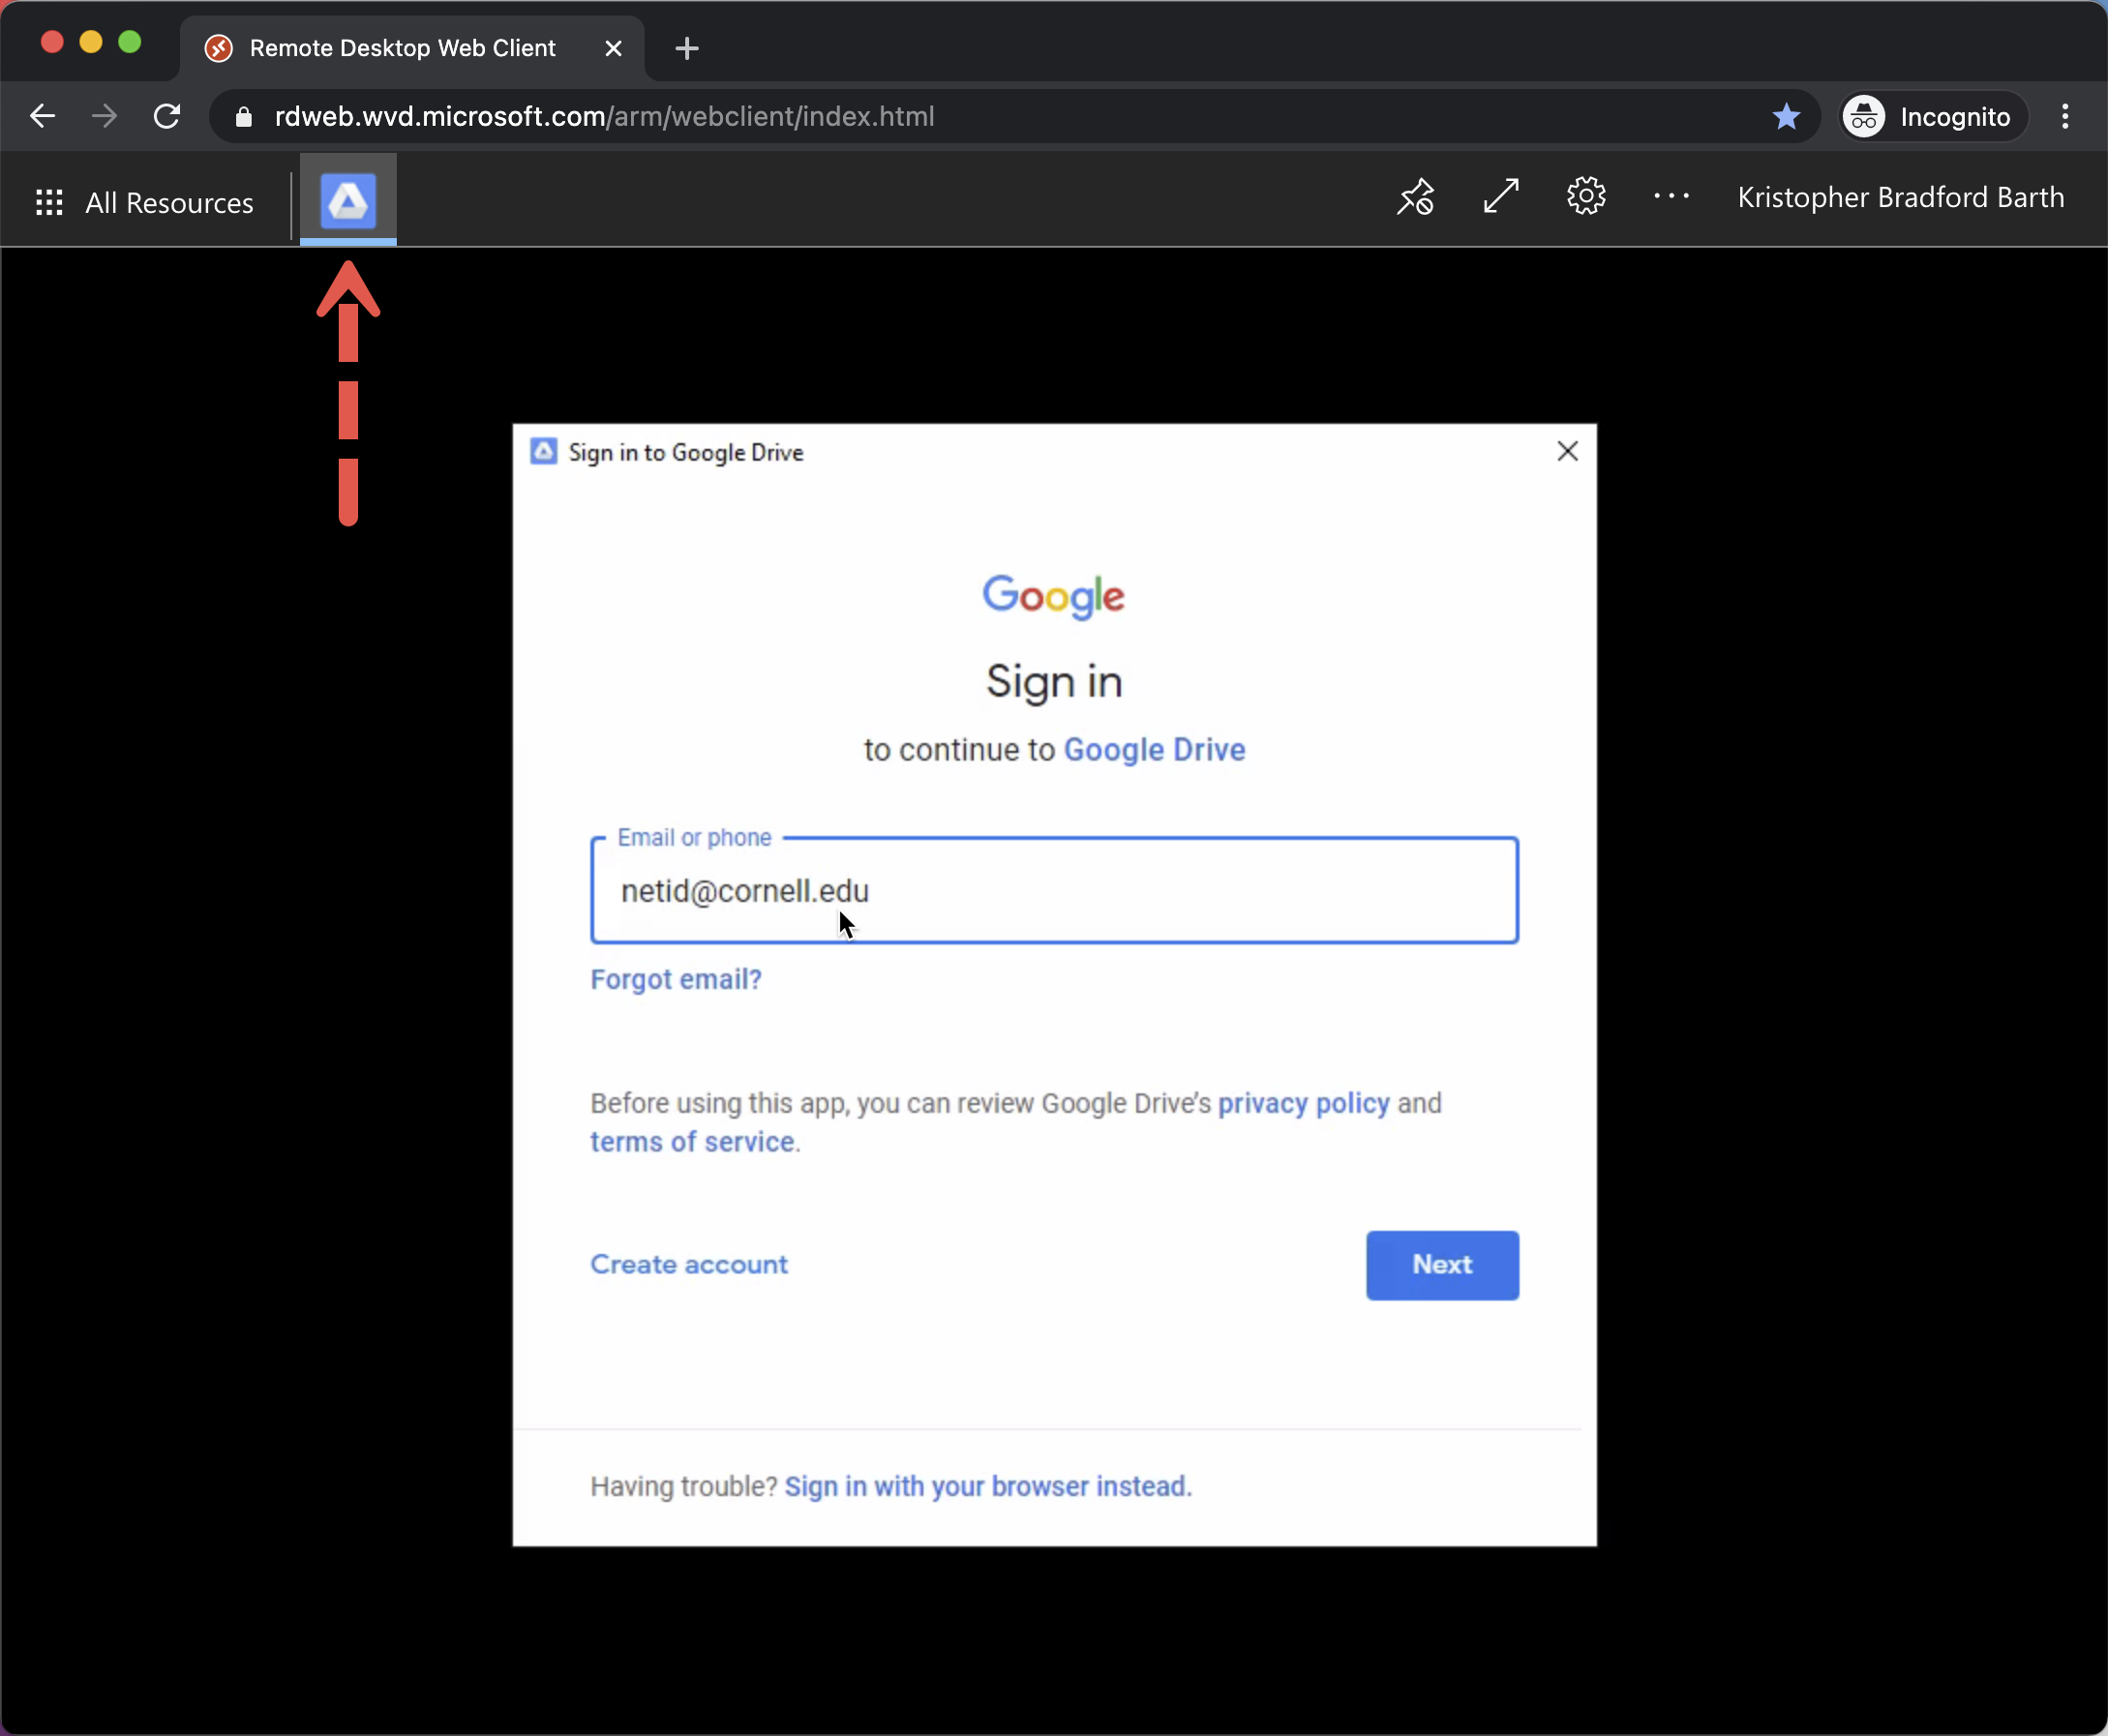Open the more options ellipsis in toolbar
The height and width of the screenshot is (1736, 2108).
[1671, 196]
